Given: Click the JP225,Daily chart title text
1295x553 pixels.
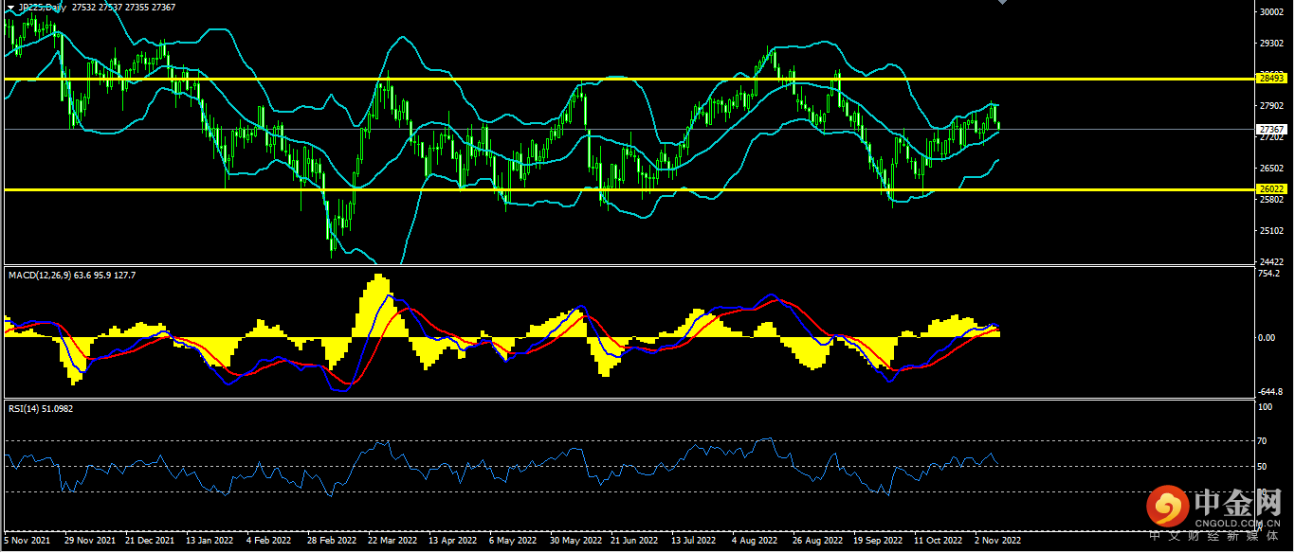Looking at the screenshot, I should [43, 8].
